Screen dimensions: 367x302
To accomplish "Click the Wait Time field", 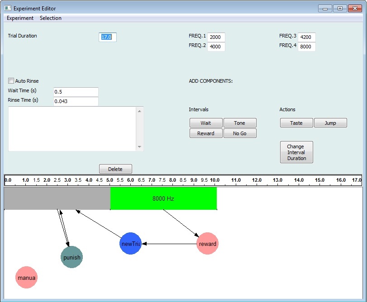I will 76,92.
